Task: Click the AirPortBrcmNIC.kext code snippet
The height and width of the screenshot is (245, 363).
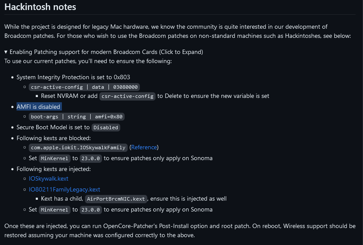Action: pos(116,199)
